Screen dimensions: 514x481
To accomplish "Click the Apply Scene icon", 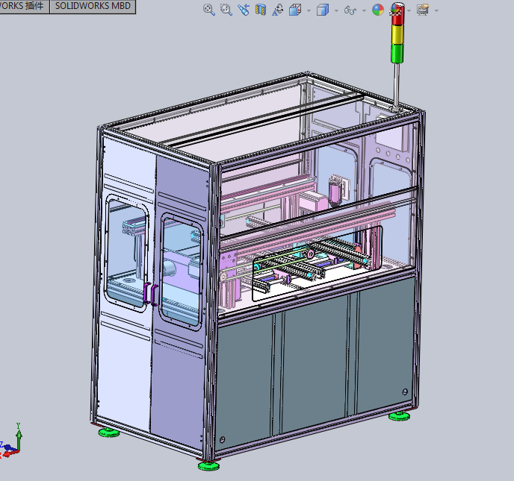I will pos(397,10).
